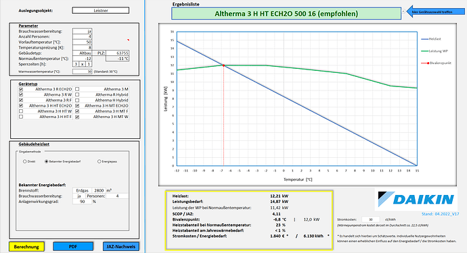Click the Temperatur [°C] axis title
Screen dimensions: 467x253
pyautogui.click(x=298, y=179)
